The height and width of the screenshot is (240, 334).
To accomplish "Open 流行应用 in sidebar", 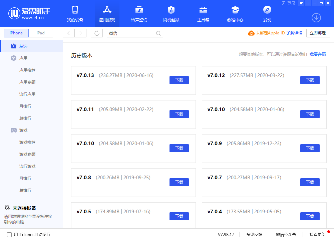I will coord(27,94).
